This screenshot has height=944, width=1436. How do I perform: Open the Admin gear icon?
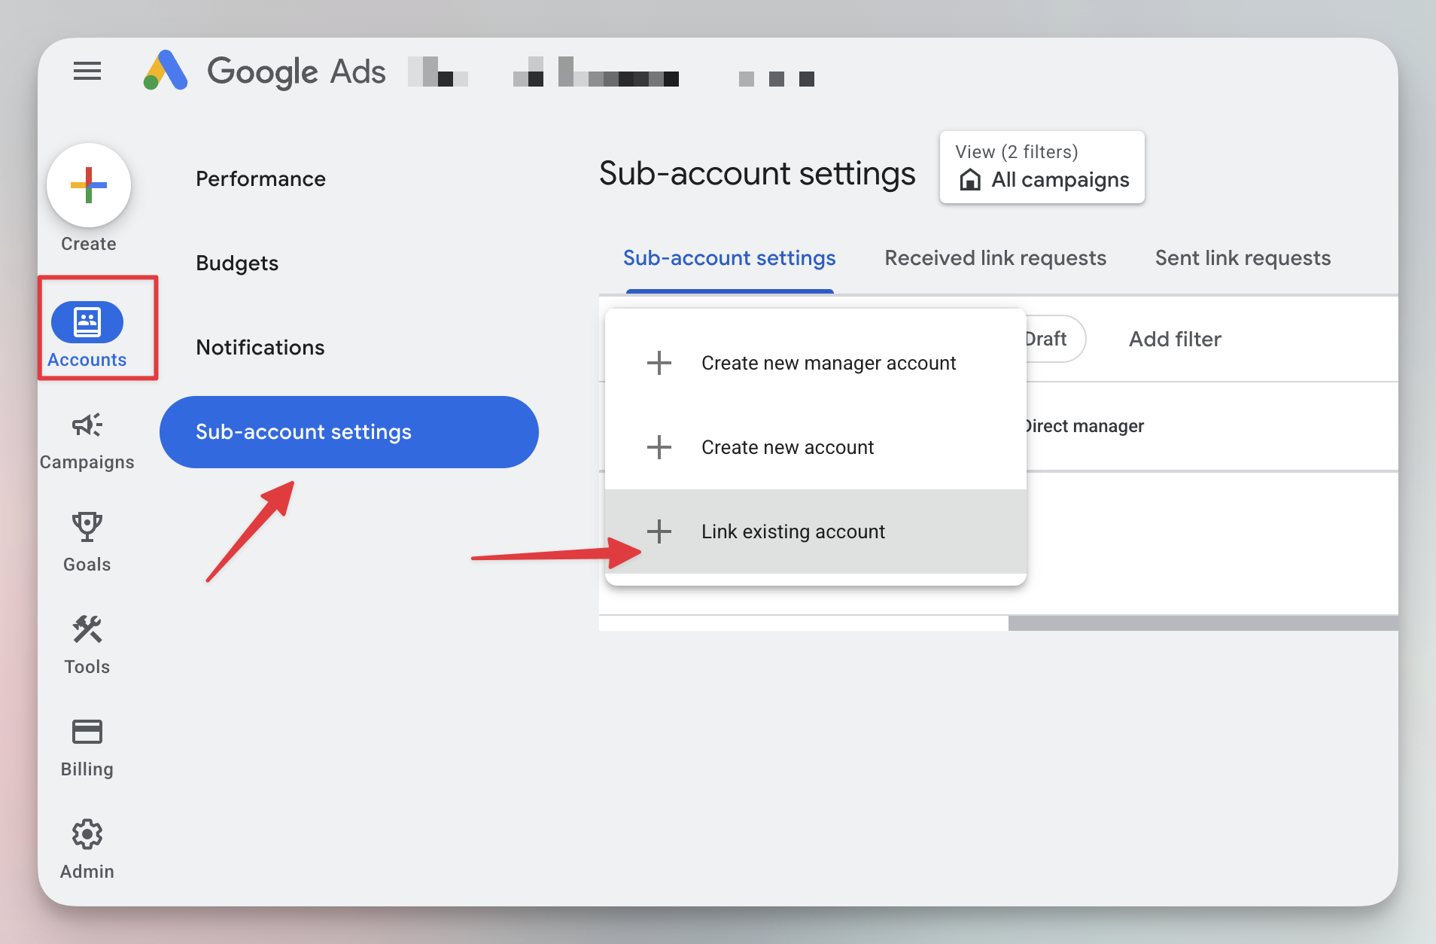coord(87,834)
